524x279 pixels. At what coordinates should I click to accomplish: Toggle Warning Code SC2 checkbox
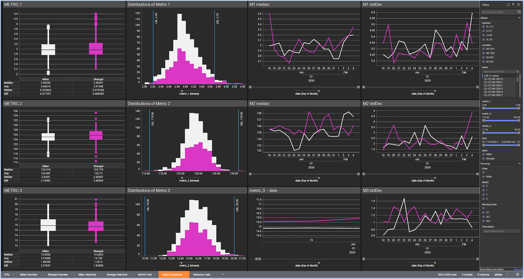coord(483,221)
